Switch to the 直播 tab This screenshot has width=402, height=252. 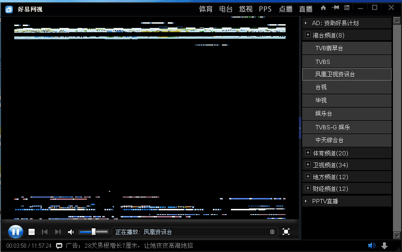pos(306,9)
